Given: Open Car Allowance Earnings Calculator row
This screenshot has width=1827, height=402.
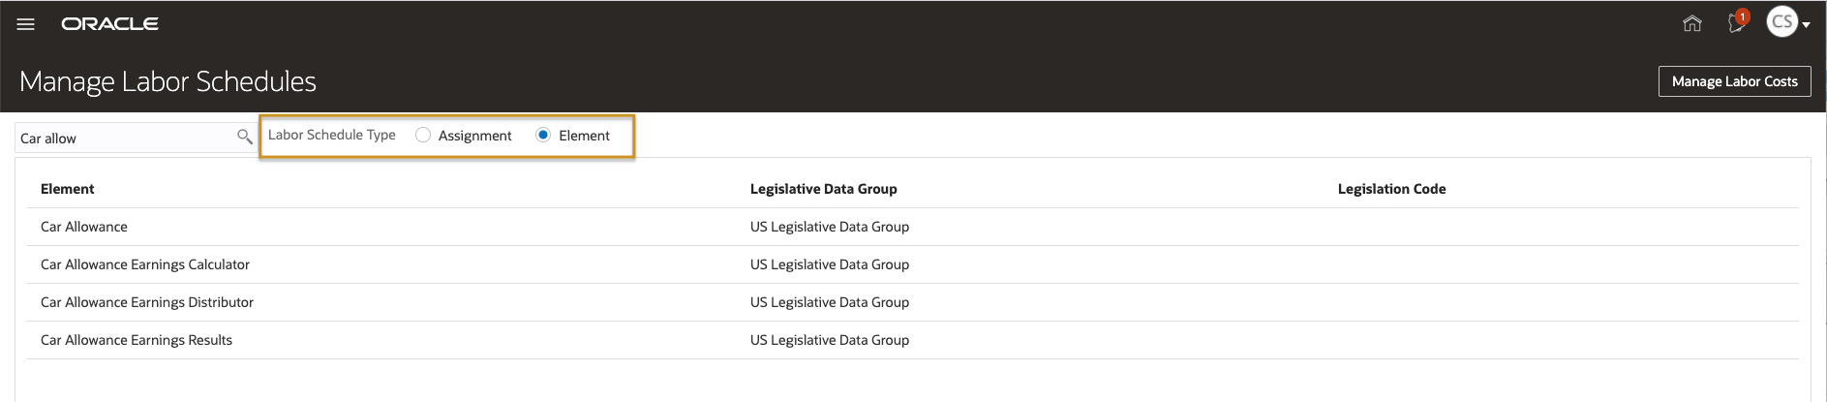Looking at the screenshot, I should pyautogui.click(x=145, y=264).
